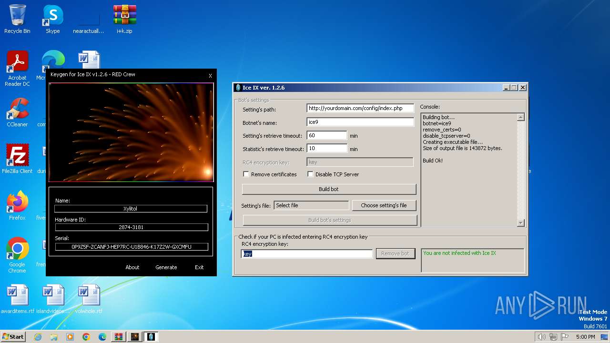Screen dimensions: 610x343
Task: Open the Firefox desktop shortcut
Action: click(17, 206)
